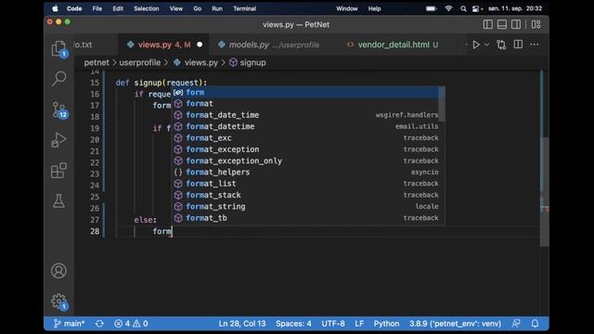The height and width of the screenshot is (334, 594).
Task: Open Control Center in macOS menu bar
Action: [x=477, y=8]
